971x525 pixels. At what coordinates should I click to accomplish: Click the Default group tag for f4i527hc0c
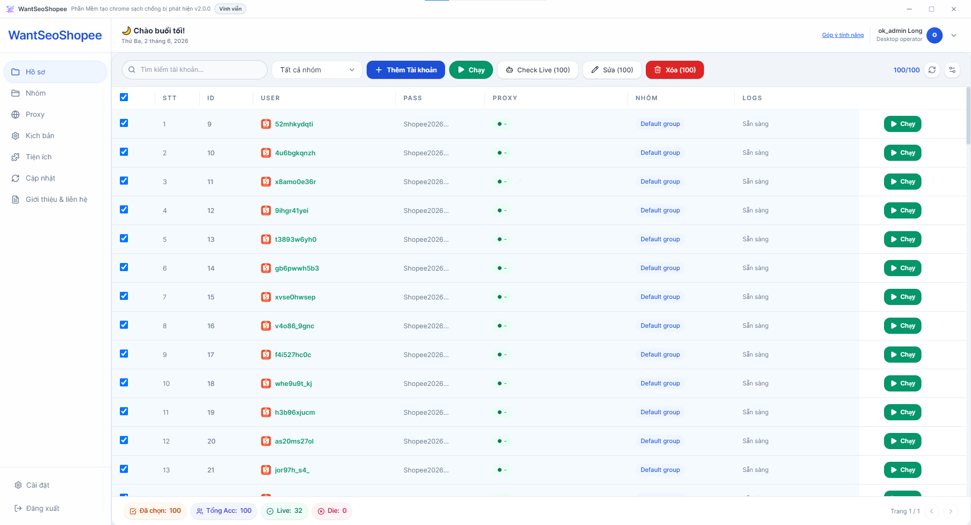pyautogui.click(x=660, y=355)
